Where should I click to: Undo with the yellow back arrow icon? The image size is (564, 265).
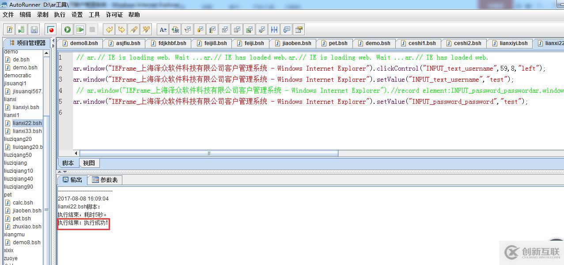109,30
